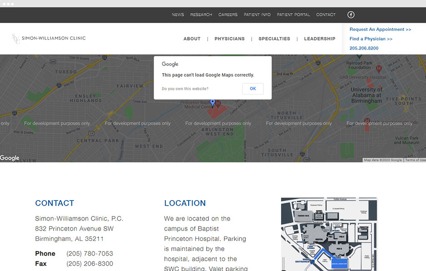
Task: Open Terms of Use on the map
Action: (416, 160)
